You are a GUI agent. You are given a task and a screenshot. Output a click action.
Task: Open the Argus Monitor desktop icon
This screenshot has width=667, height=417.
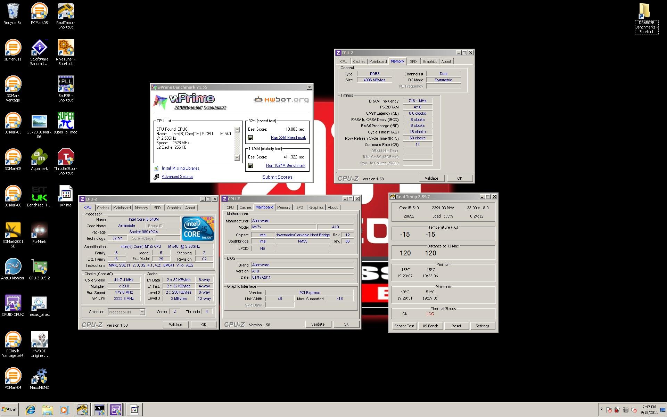pos(13,269)
